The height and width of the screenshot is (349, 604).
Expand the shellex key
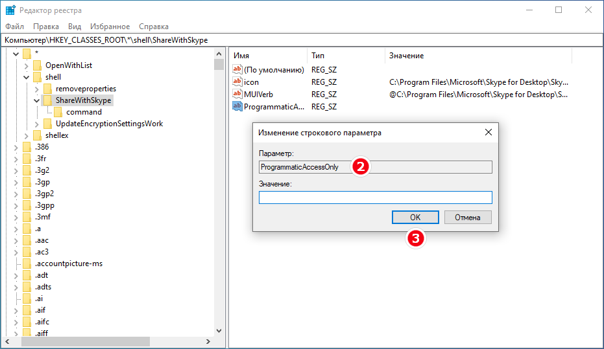coord(26,136)
